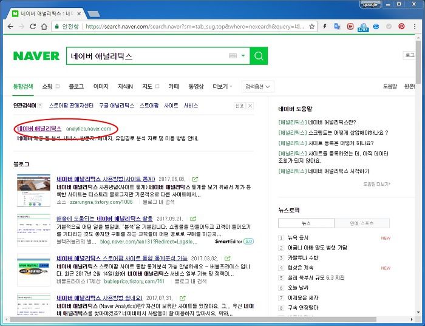Close the 네이버 애널리틱스 browser tab

coord(79,13)
